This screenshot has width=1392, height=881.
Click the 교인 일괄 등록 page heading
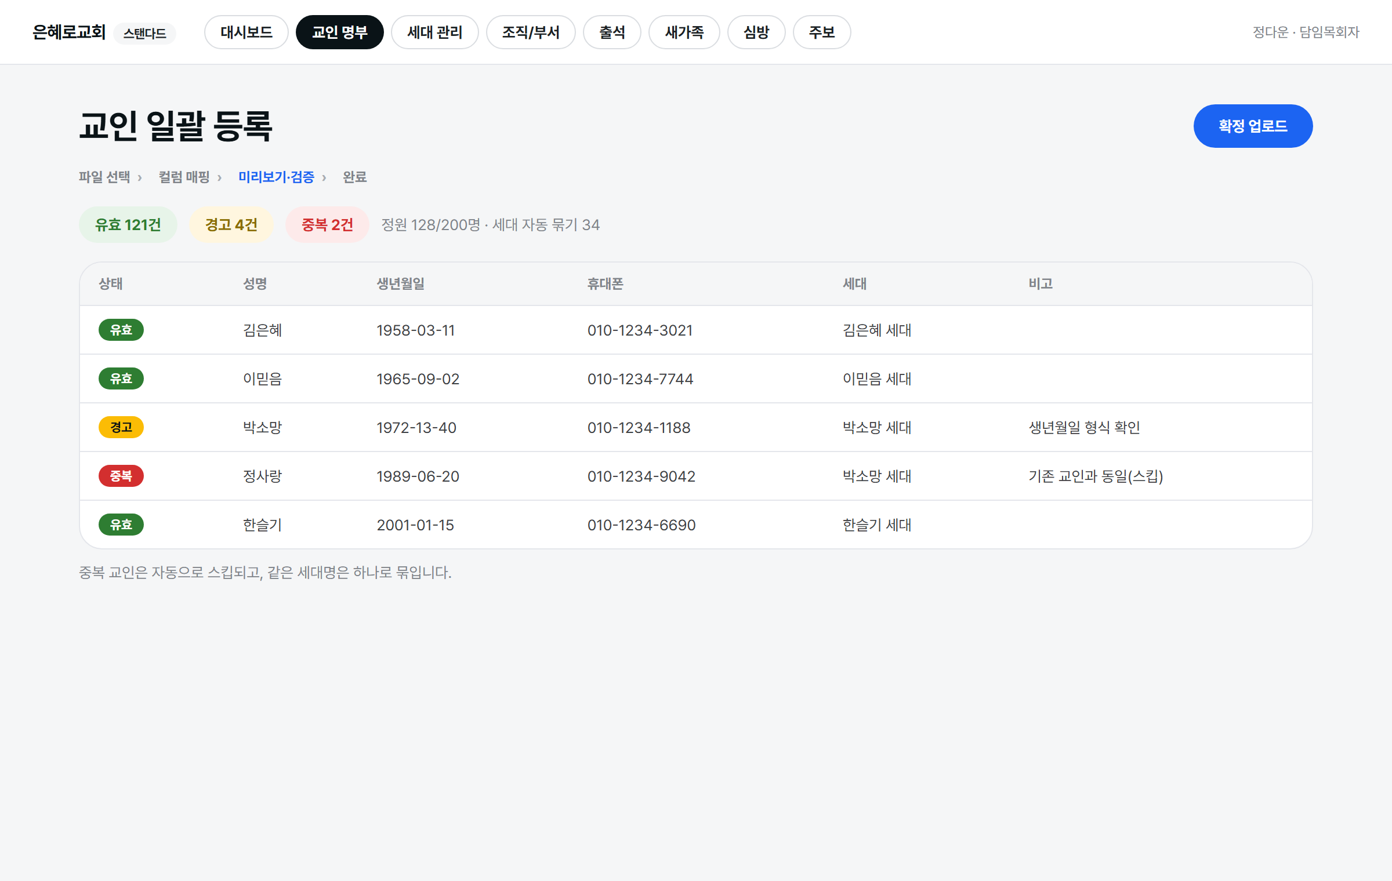pos(176,126)
